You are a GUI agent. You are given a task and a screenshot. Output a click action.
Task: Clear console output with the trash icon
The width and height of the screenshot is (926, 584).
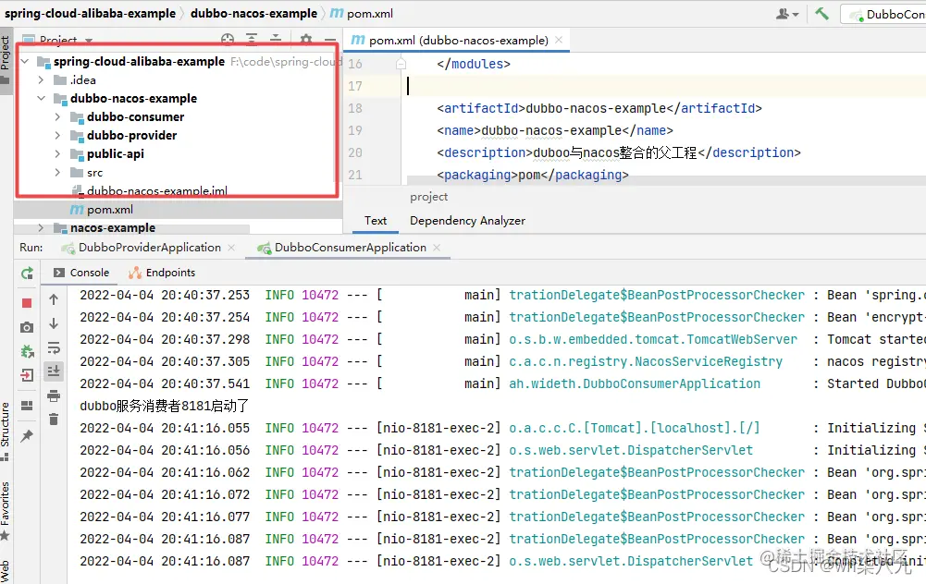pos(53,420)
